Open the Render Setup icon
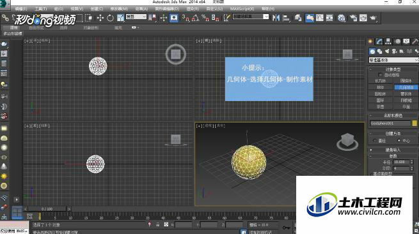The width and height of the screenshot is (419, 234). (x=353, y=18)
